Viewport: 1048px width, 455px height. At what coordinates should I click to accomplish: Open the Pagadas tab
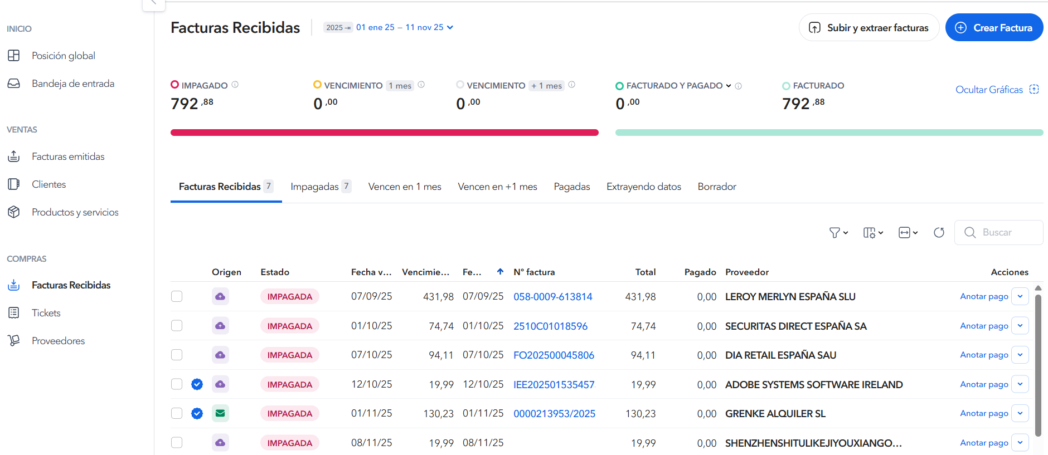click(571, 187)
